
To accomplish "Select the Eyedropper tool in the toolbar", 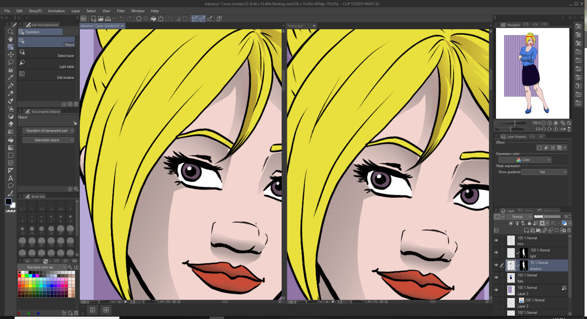I will click(11, 78).
